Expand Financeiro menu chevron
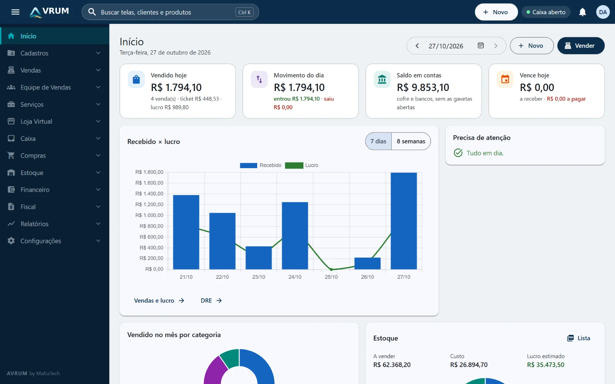Image resolution: width=615 pixels, height=384 pixels. point(98,190)
